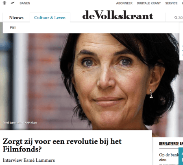The height and width of the screenshot is (165, 183).
Task: Select the Cultuur & Leven tab
Action: [x=50, y=18]
